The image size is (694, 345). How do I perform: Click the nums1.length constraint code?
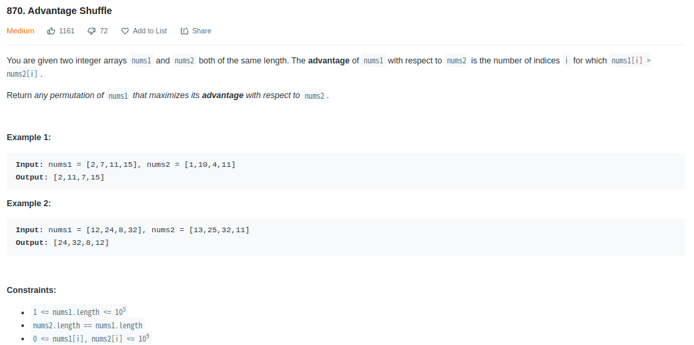pyautogui.click(x=79, y=312)
